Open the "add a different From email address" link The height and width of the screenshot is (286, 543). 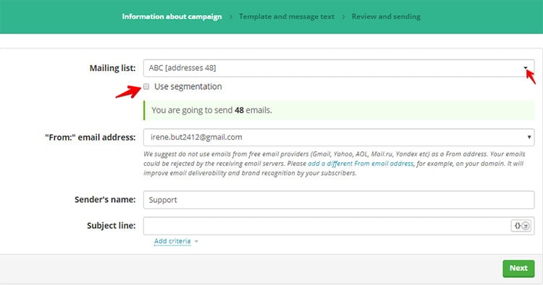(361, 164)
